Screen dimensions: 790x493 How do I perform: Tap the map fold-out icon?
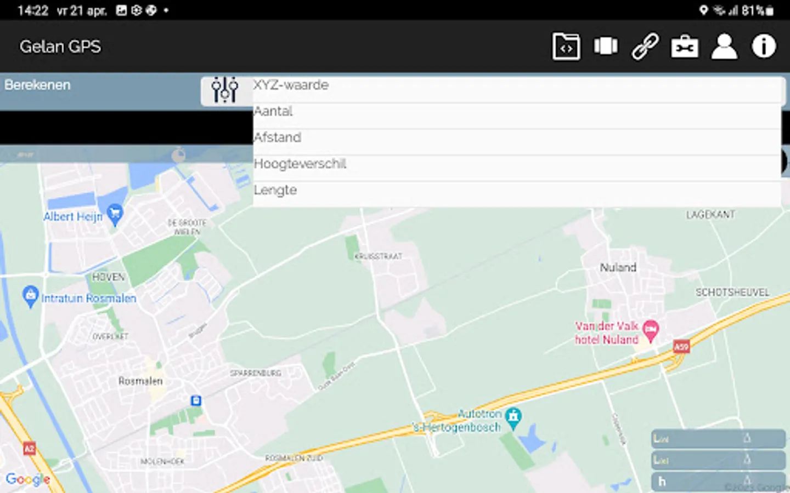coord(606,47)
